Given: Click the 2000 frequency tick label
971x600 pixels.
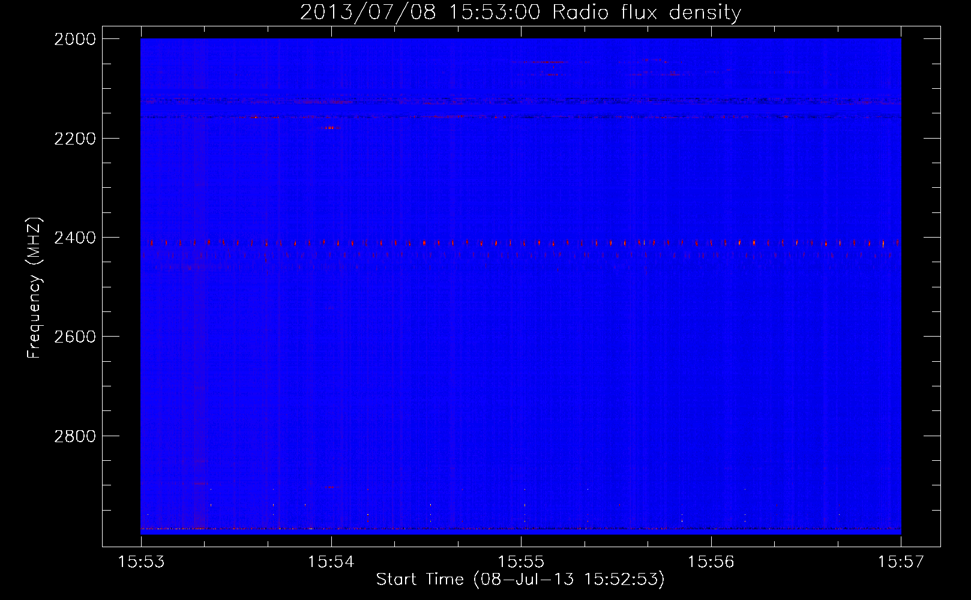Looking at the screenshot, I should coord(75,39).
